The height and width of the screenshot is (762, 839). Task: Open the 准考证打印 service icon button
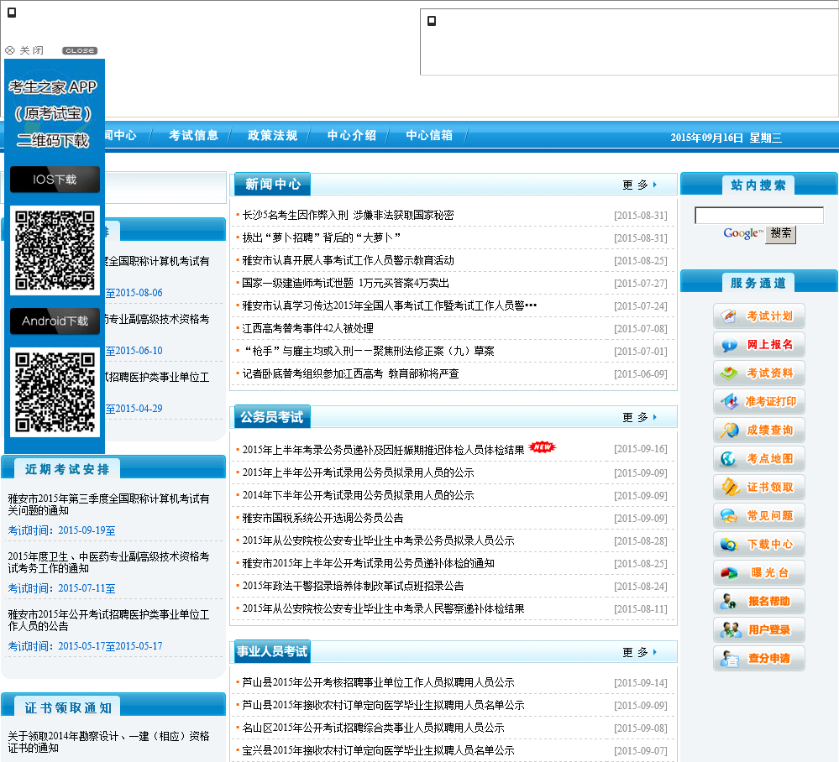coord(758,402)
